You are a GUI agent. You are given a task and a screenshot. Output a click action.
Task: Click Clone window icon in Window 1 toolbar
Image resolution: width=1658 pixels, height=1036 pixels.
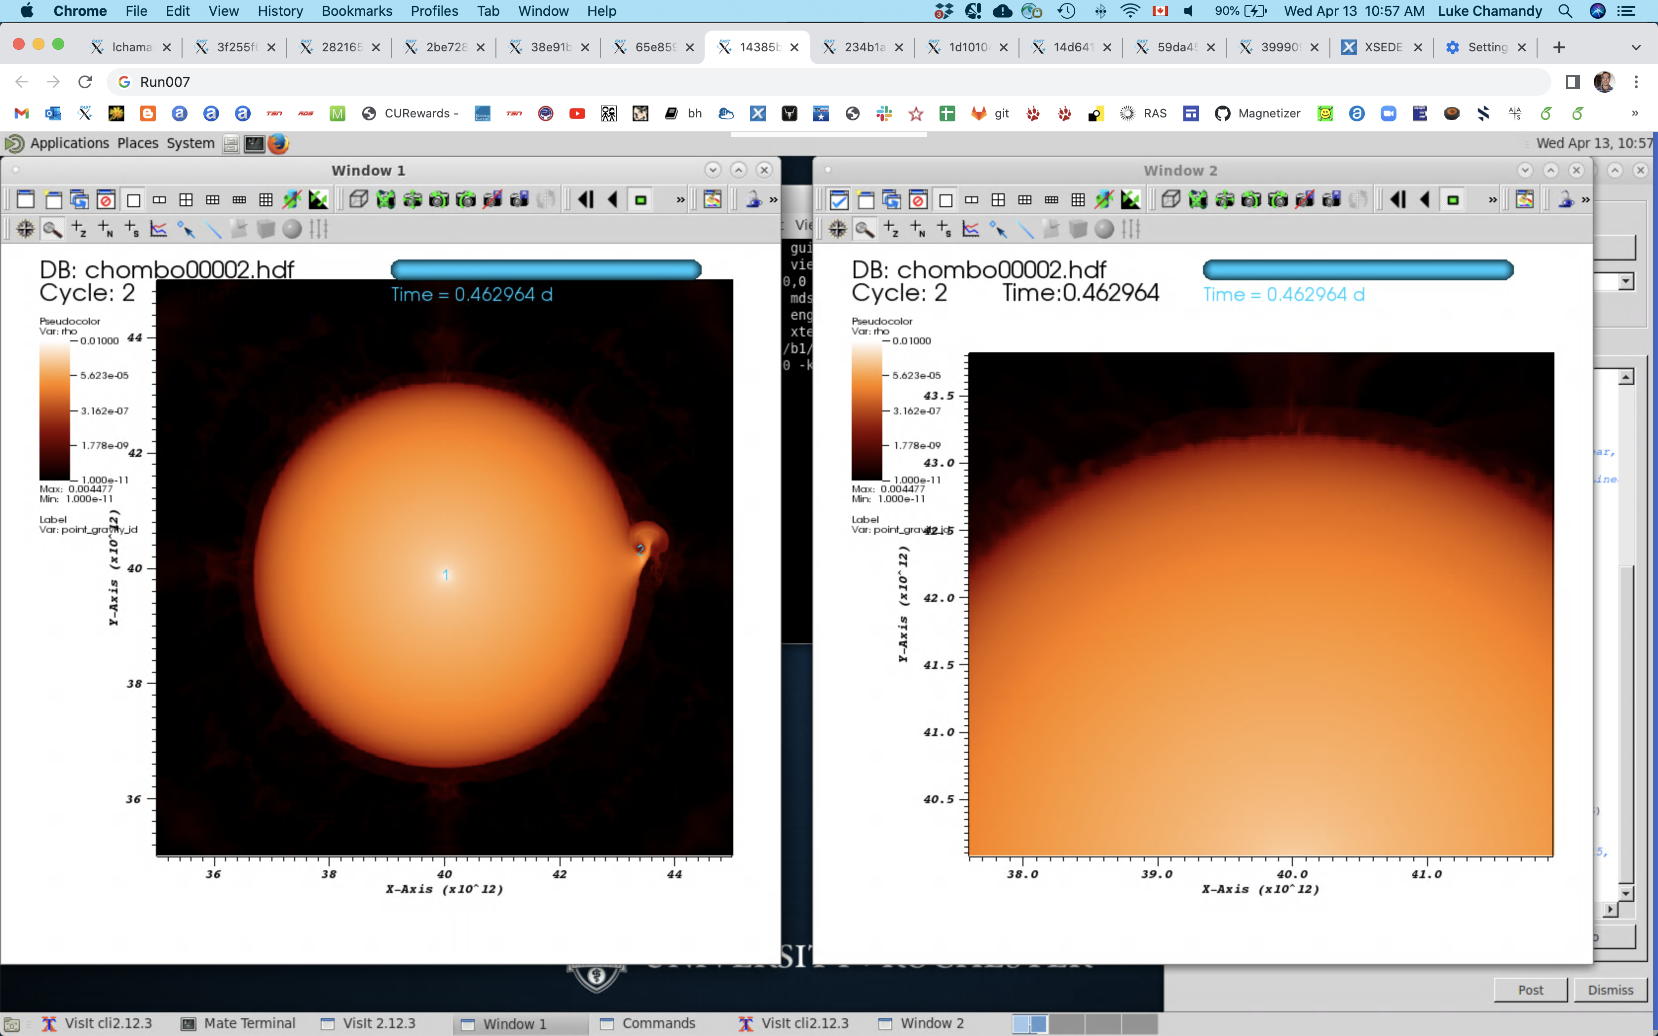click(79, 199)
